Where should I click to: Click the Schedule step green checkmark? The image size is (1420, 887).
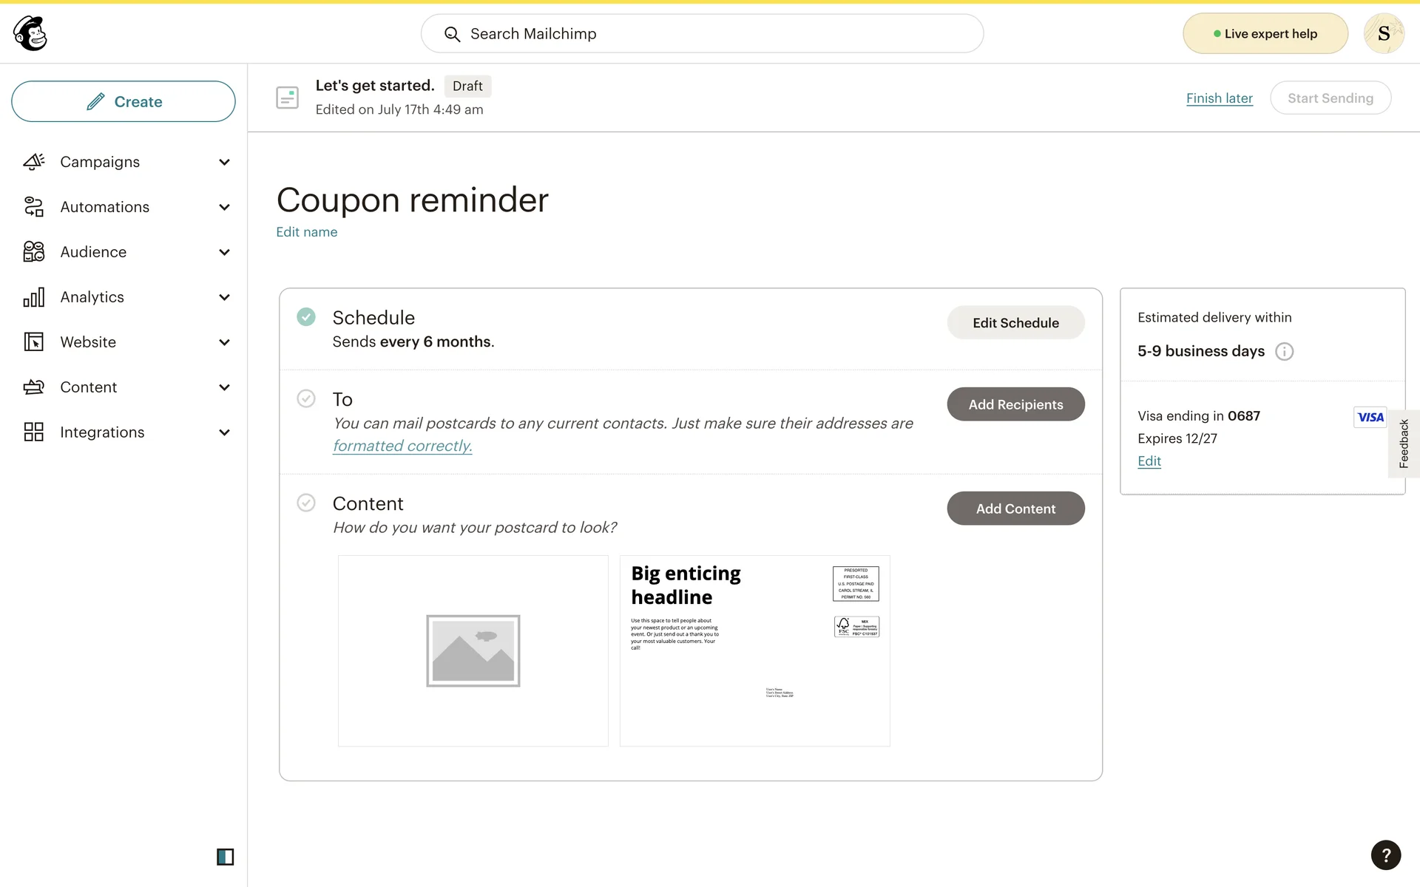(306, 317)
